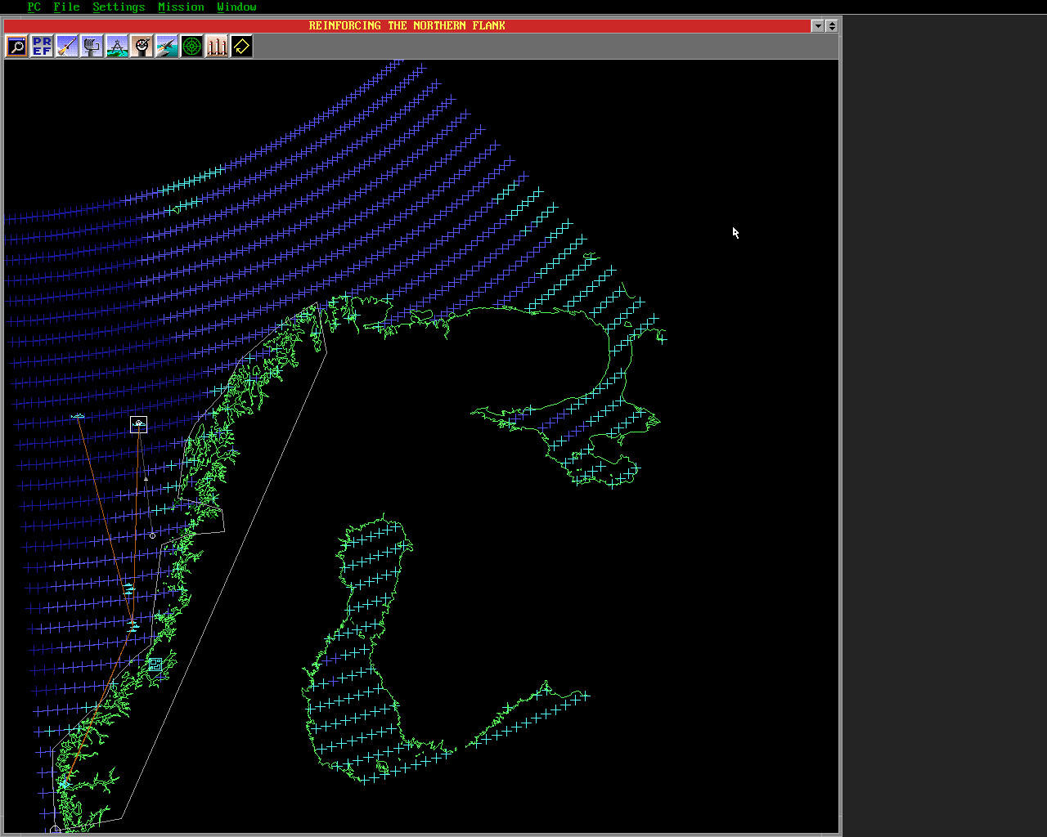
Task: Click the radar antenna sensor icon
Action: (x=92, y=47)
